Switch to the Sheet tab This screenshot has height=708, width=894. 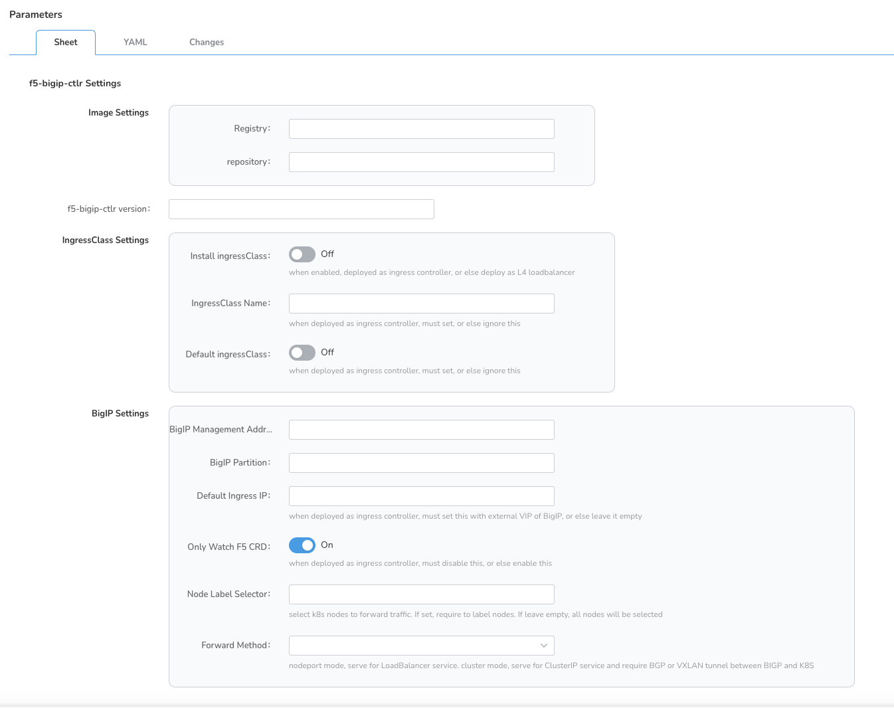[x=66, y=43]
